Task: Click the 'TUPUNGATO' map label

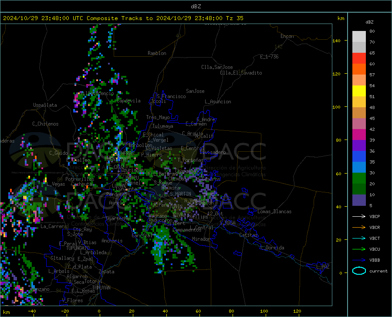Action: (78, 248)
